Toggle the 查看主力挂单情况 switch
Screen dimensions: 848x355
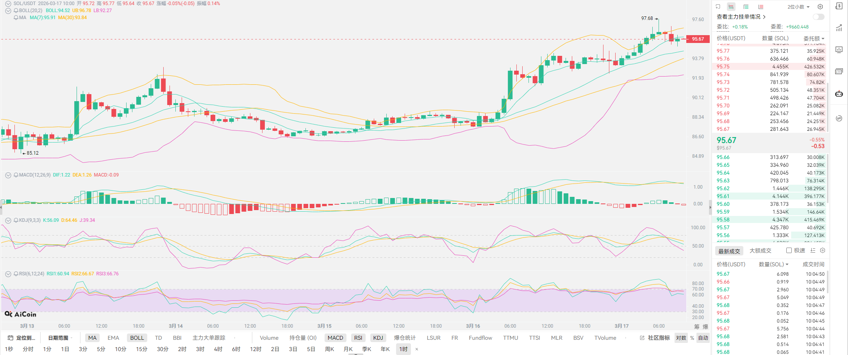click(x=818, y=17)
